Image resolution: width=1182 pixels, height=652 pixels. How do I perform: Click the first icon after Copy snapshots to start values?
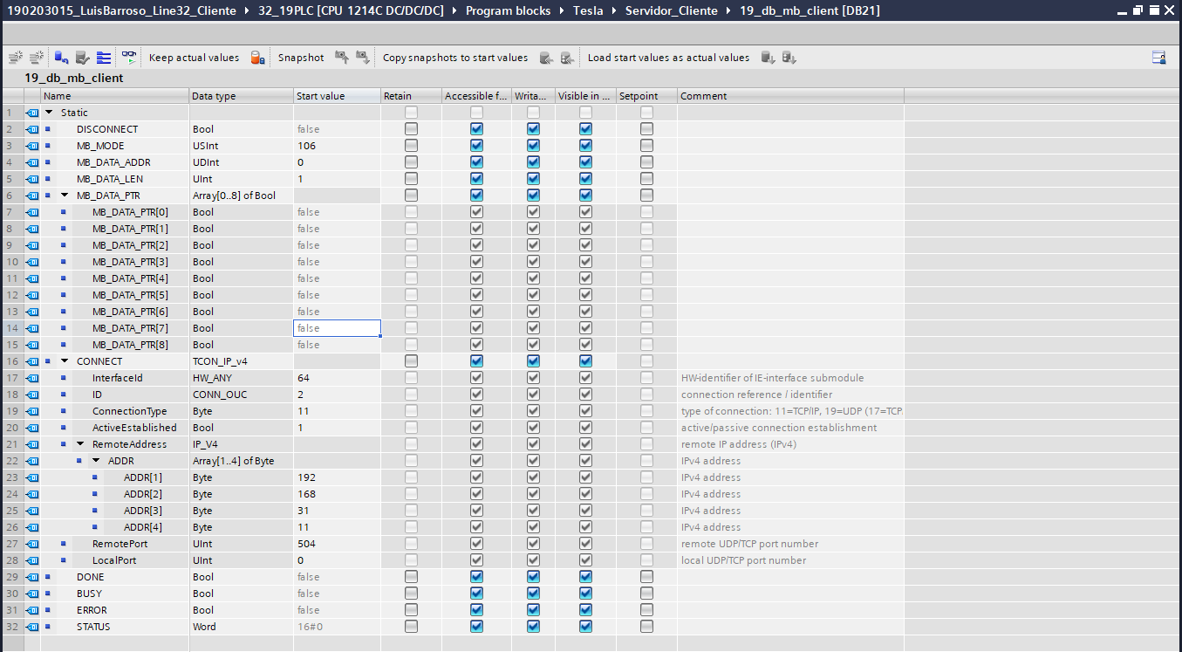pos(546,58)
